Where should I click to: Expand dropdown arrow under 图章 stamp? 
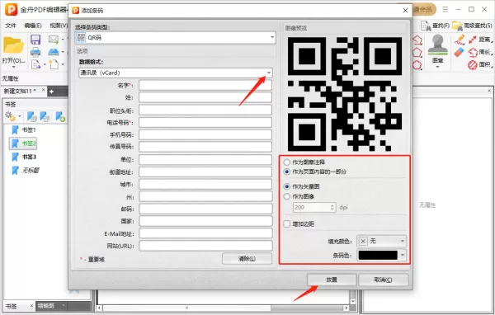[x=437, y=67]
